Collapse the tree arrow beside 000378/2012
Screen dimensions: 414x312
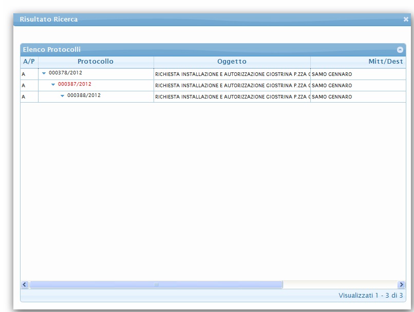click(44, 73)
